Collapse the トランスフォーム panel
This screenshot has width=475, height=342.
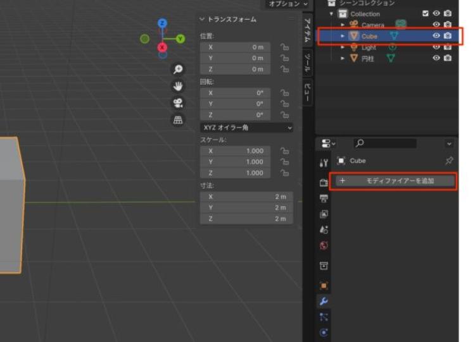tap(203, 20)
